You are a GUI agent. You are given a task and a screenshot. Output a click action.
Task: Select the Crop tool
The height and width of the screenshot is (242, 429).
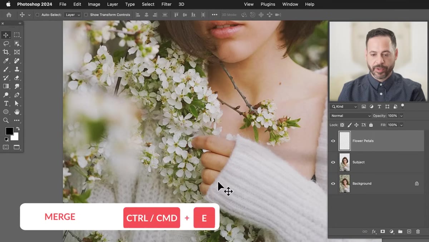pyautogui.click(x=6, y=52)
